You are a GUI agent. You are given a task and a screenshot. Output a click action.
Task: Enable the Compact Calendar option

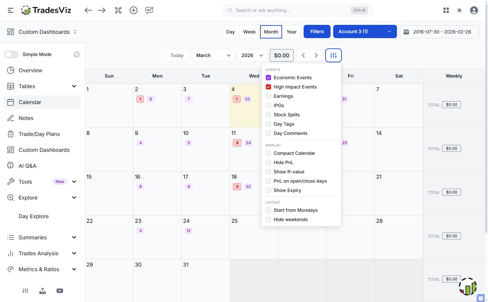point(268,153)
